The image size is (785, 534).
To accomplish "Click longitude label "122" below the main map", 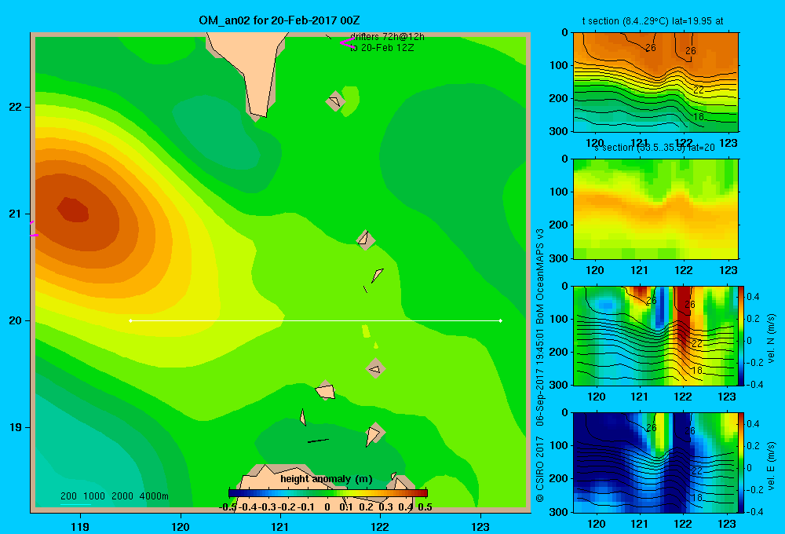I will pos(380,526).
